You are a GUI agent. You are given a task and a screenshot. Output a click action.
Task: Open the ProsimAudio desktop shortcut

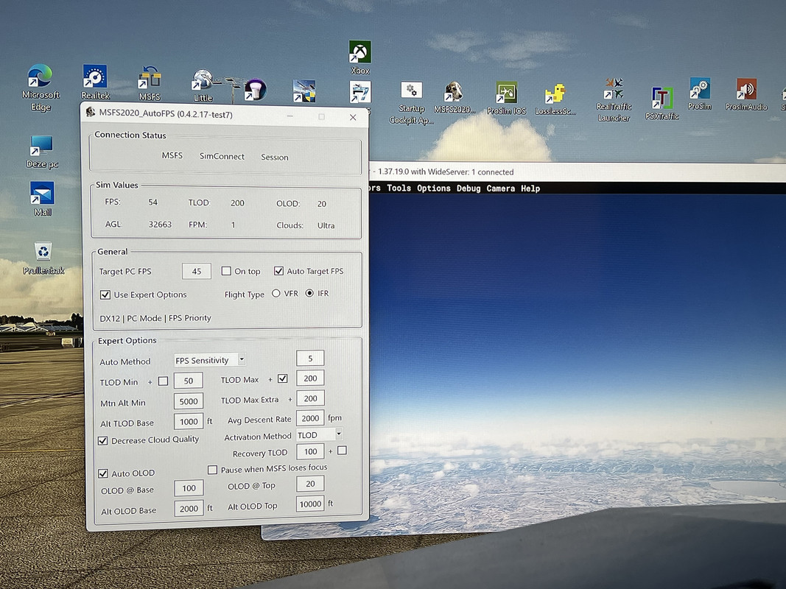[x=746, y=94]
